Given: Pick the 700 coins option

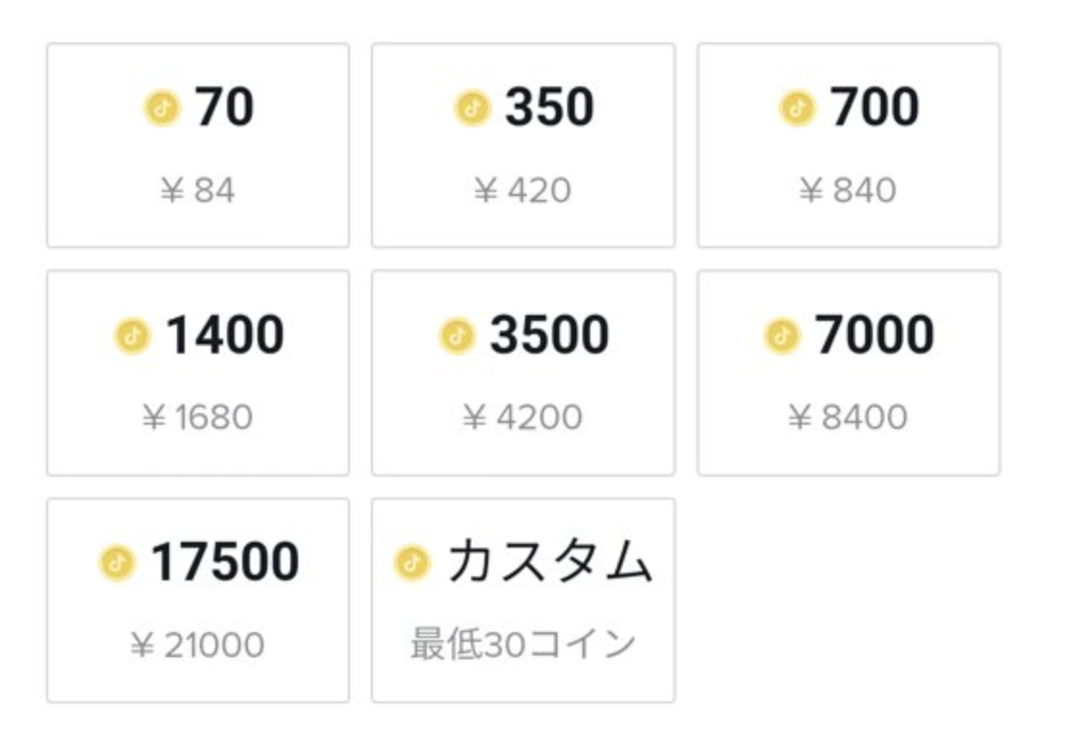Looking at the screenshot, I should click(849, 145).
